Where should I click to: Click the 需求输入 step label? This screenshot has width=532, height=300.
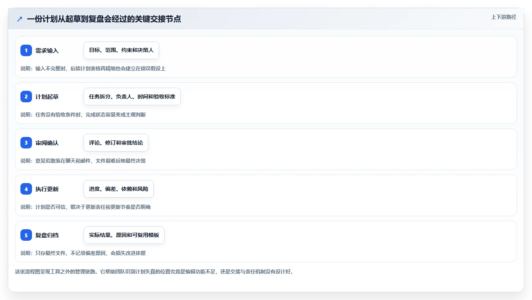[47, 50]
